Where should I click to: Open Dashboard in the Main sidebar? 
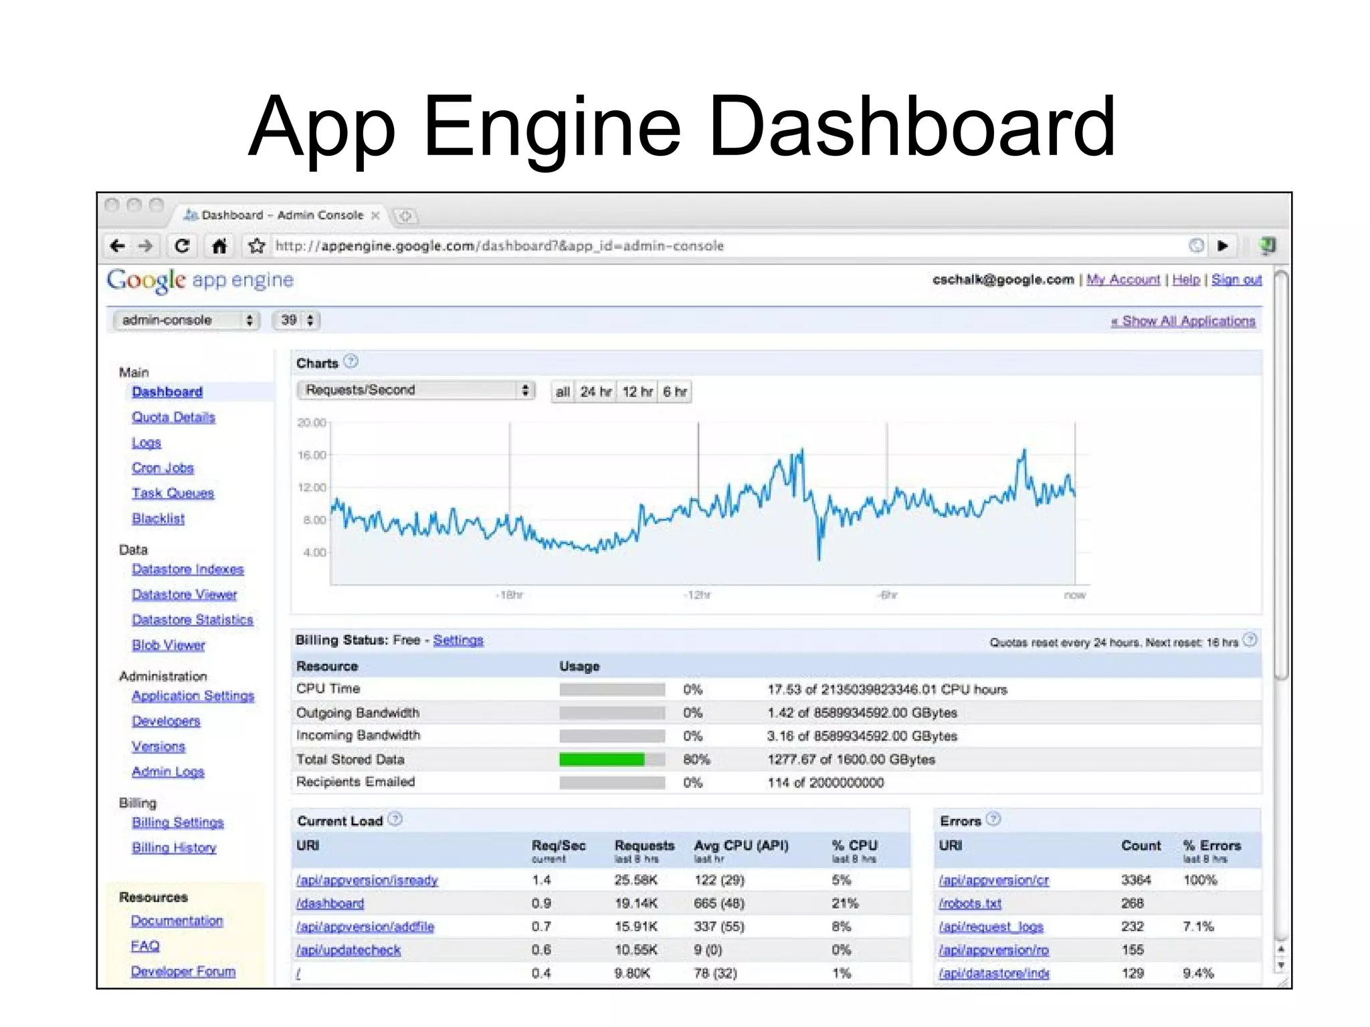tap(167, 392)
